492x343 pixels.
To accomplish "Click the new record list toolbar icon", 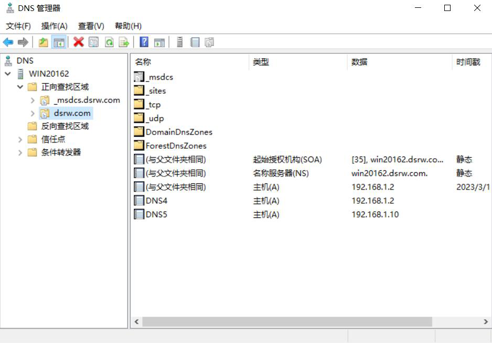I will coord(195,42).
